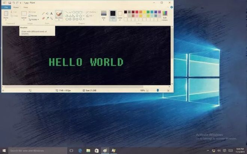
Task: Open the File menu
Action: [6, 7]
